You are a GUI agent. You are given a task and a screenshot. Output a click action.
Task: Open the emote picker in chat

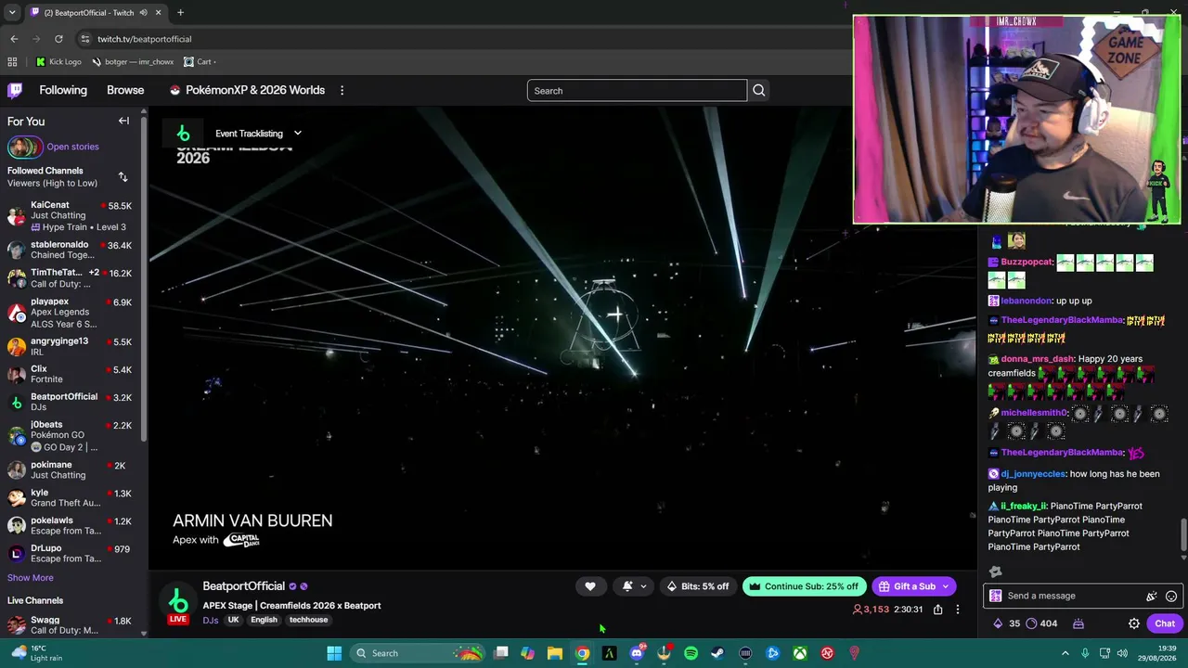point(1171,597)
